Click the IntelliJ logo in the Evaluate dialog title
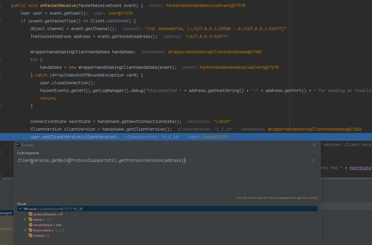This screenshot has width=372, height=245. coord(18,145)
